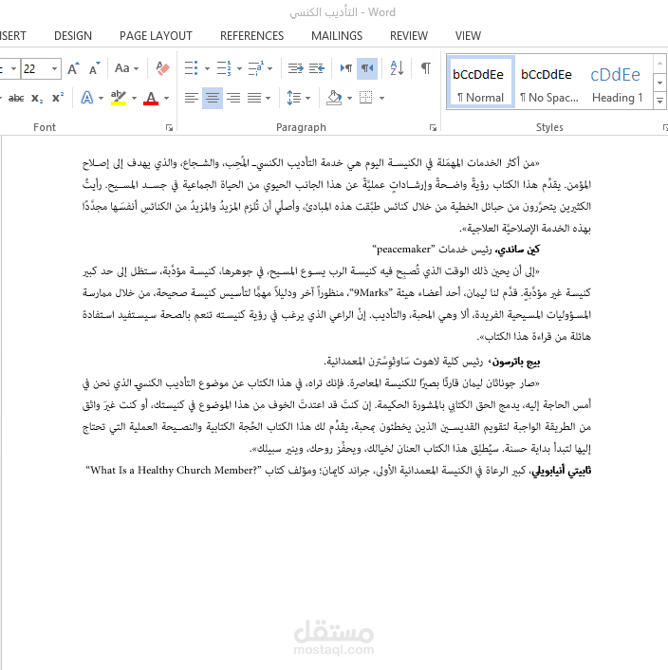The height and width of the screenshot is (670, 668).
Task: Expand Change Case dropdown arrow
Action: click(137, 68)
